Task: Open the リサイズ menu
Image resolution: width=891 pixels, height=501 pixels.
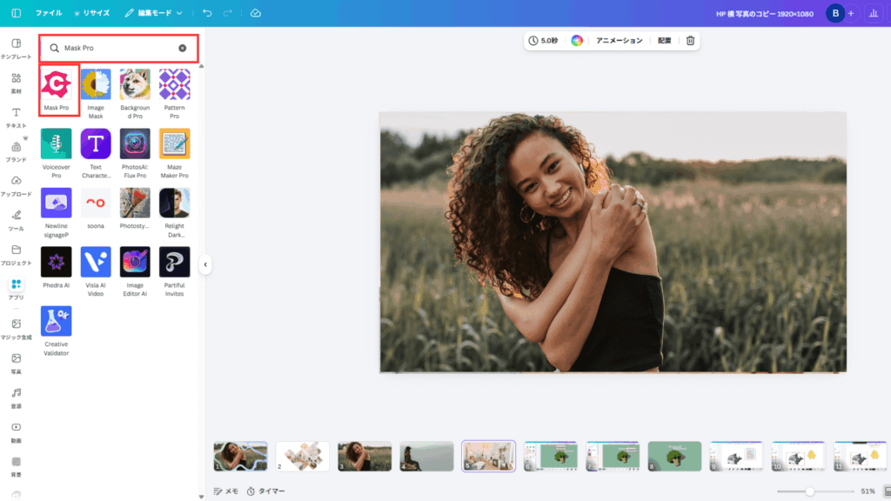Action: pyautogui.click(x=92, y=13)
